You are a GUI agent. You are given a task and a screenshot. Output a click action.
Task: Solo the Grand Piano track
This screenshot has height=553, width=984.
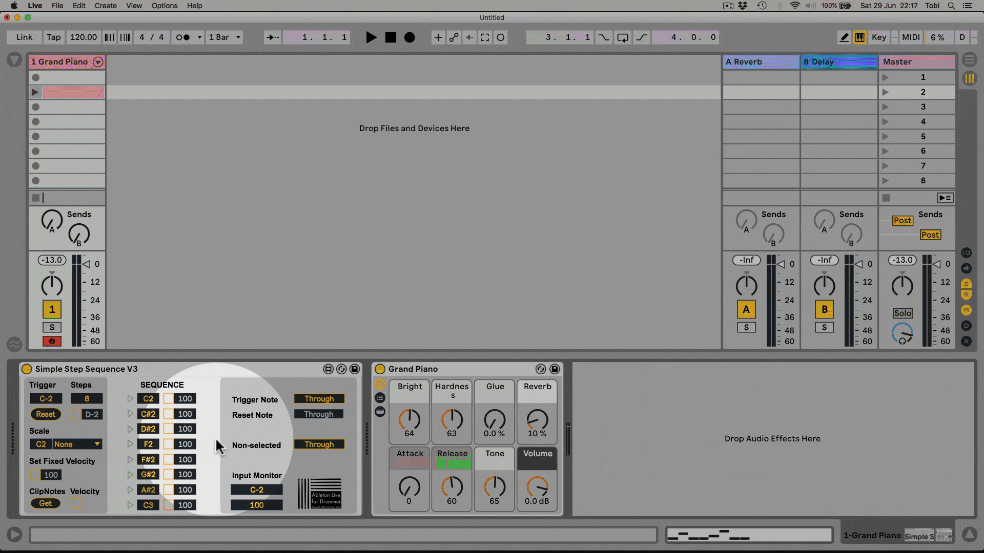click(x=52, y=328)
